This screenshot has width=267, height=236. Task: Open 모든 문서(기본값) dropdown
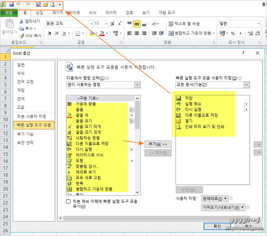[246, 85]
